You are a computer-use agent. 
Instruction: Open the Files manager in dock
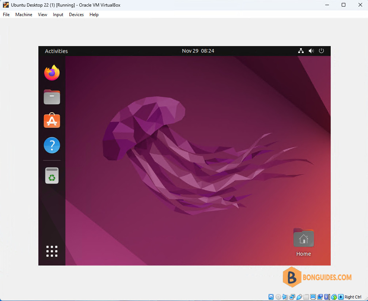coord(52,97)
